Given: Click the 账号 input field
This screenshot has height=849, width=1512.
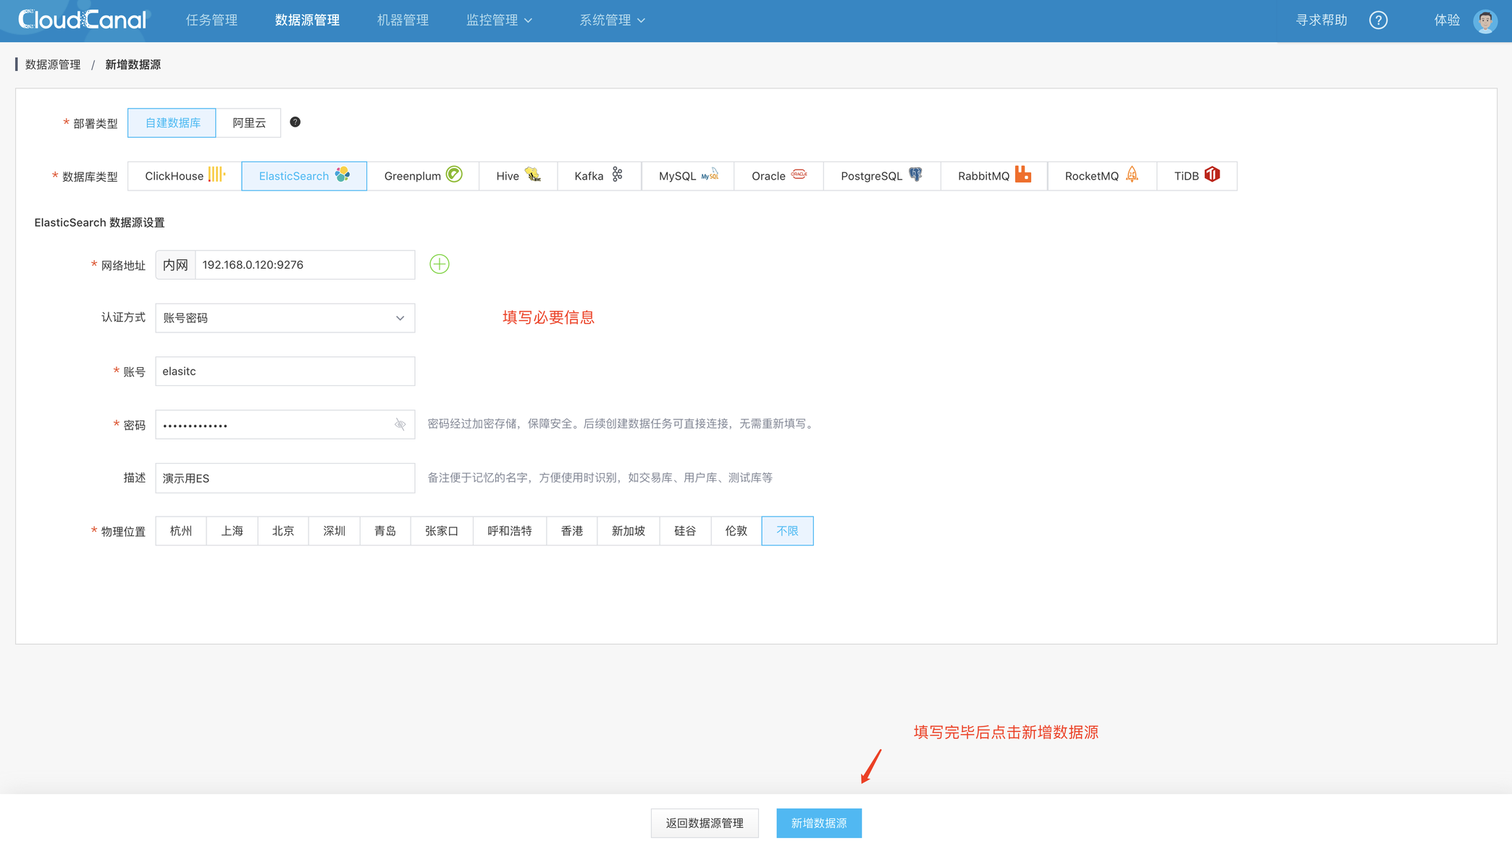Looking at the screenshot, I should (285, 371).
